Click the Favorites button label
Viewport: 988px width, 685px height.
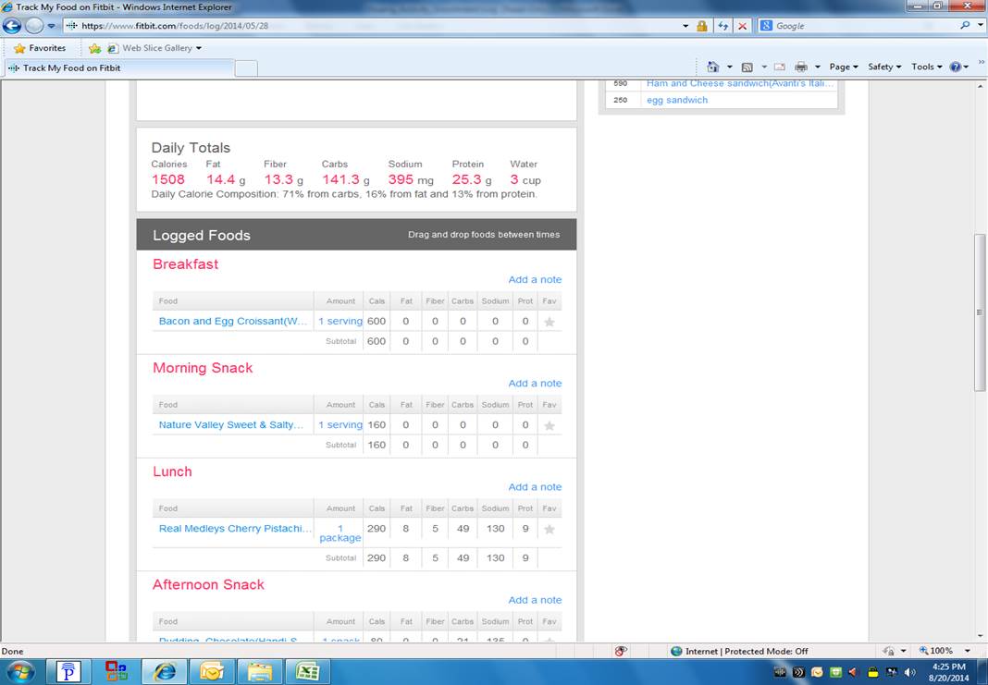coord(47,48)
